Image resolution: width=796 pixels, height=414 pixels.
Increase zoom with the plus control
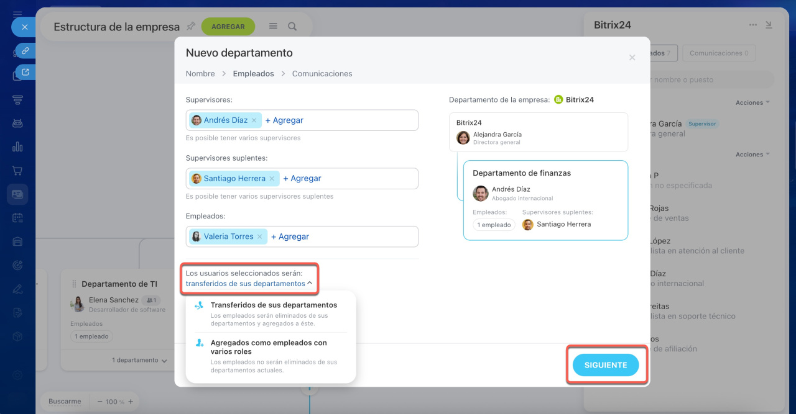coord(131,402)
